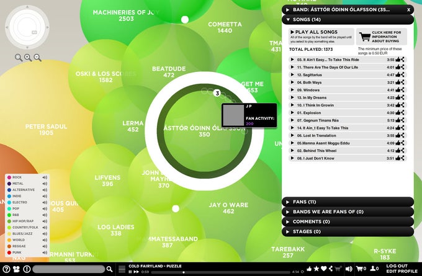The width and height of the screenshot is (422, 276).
Task: Click song title 10. I Think Im Growin
Action: coord(315,105)
